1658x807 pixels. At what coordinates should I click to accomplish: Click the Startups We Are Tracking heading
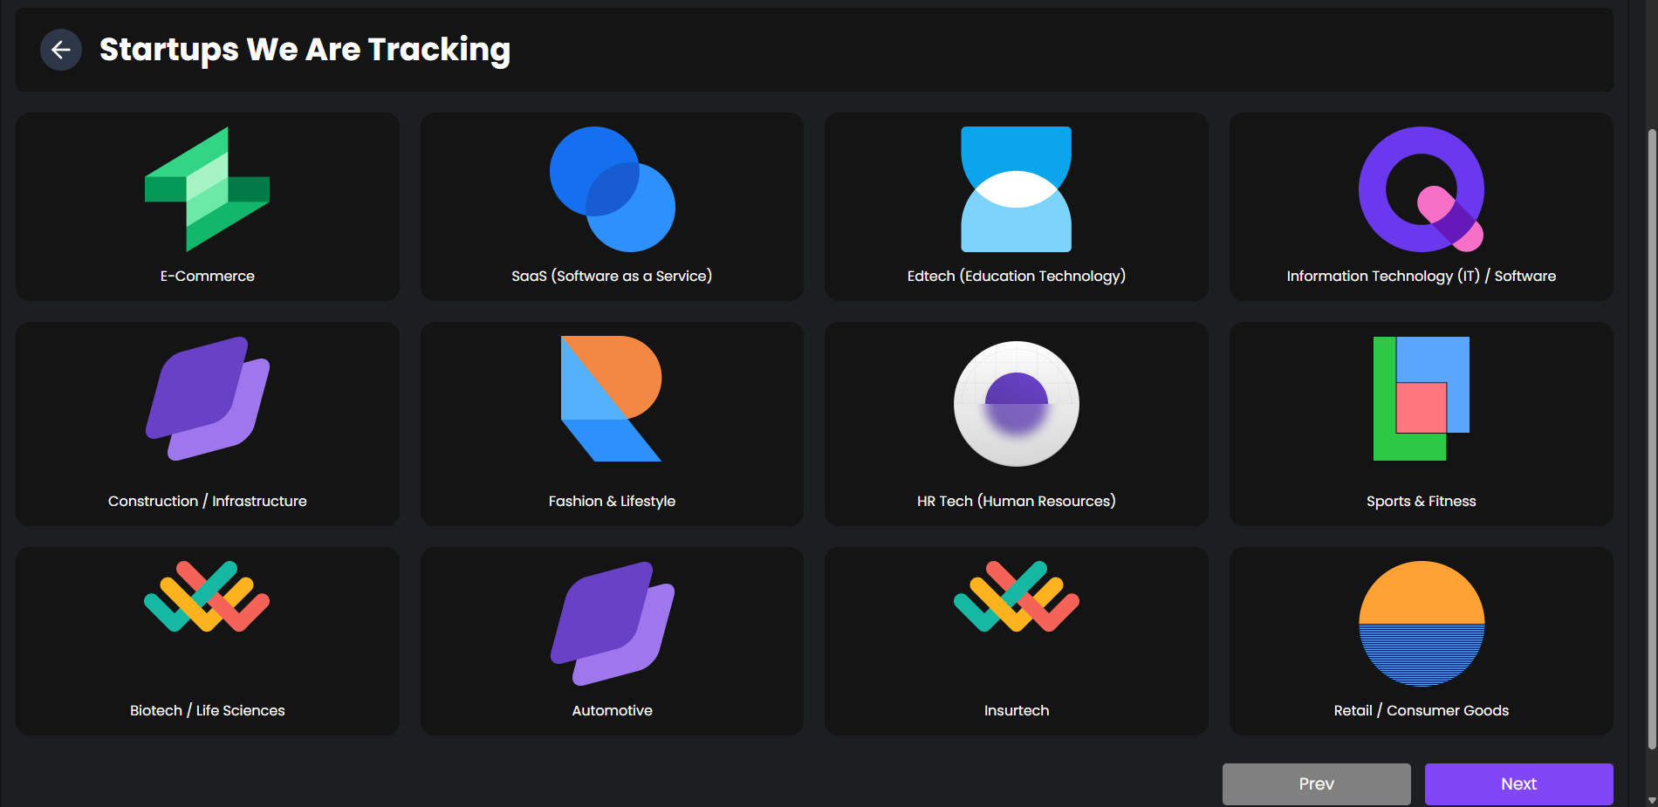click(305, 50)
